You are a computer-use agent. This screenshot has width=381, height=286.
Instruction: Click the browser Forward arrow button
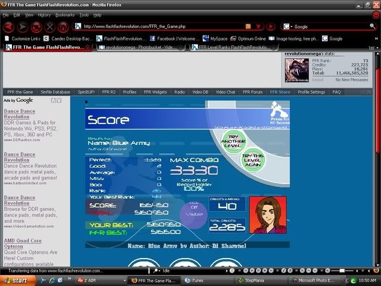(23, 27)
